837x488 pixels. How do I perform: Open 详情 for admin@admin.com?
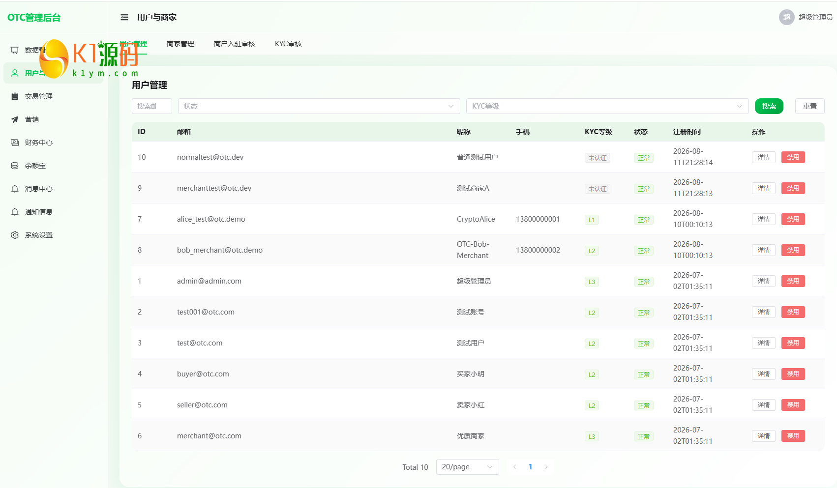tap(764, 281)
